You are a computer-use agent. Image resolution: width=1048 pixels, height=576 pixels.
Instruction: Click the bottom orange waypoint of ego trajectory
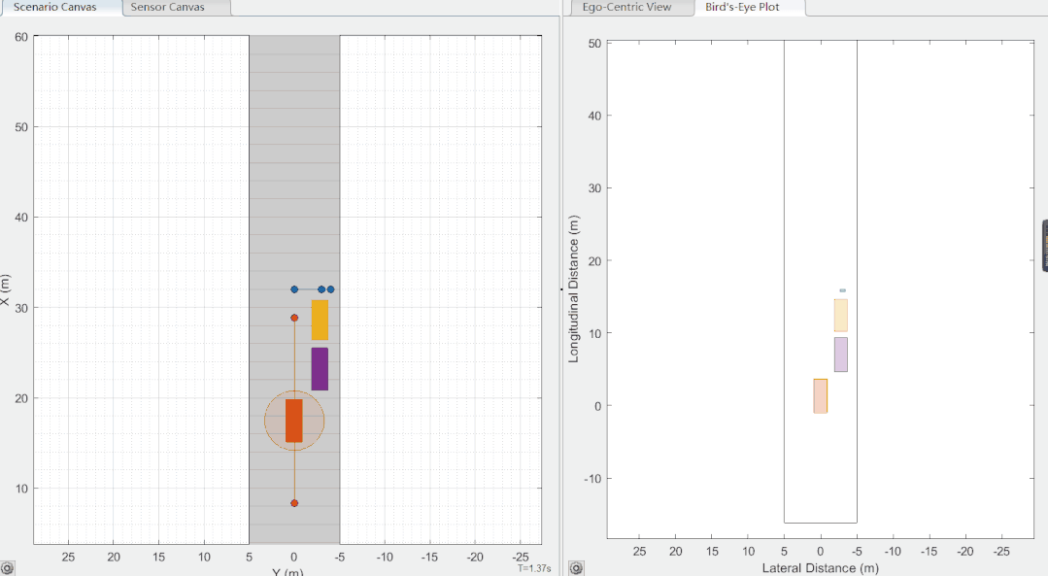coord(294,503)
